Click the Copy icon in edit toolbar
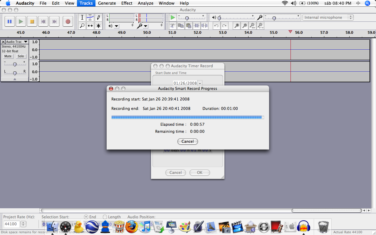 (x=181, y=26)
